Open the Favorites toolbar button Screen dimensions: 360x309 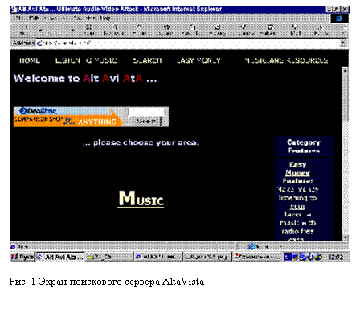point(192,31)
